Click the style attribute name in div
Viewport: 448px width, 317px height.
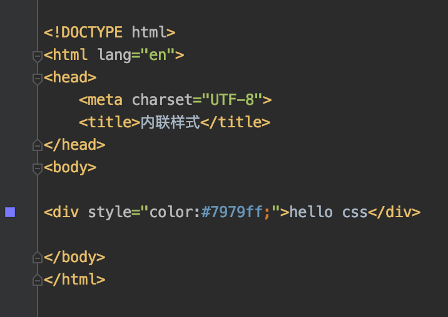pos(109,212)
